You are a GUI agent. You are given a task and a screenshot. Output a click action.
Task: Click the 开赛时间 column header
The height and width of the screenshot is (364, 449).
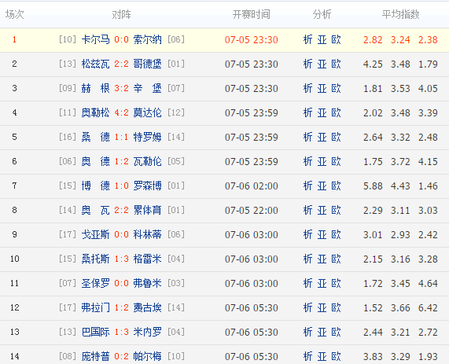click(x=251, y=14)
